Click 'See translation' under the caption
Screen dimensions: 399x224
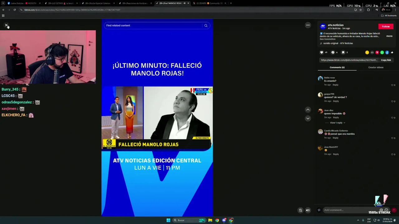tap(327, 39)
